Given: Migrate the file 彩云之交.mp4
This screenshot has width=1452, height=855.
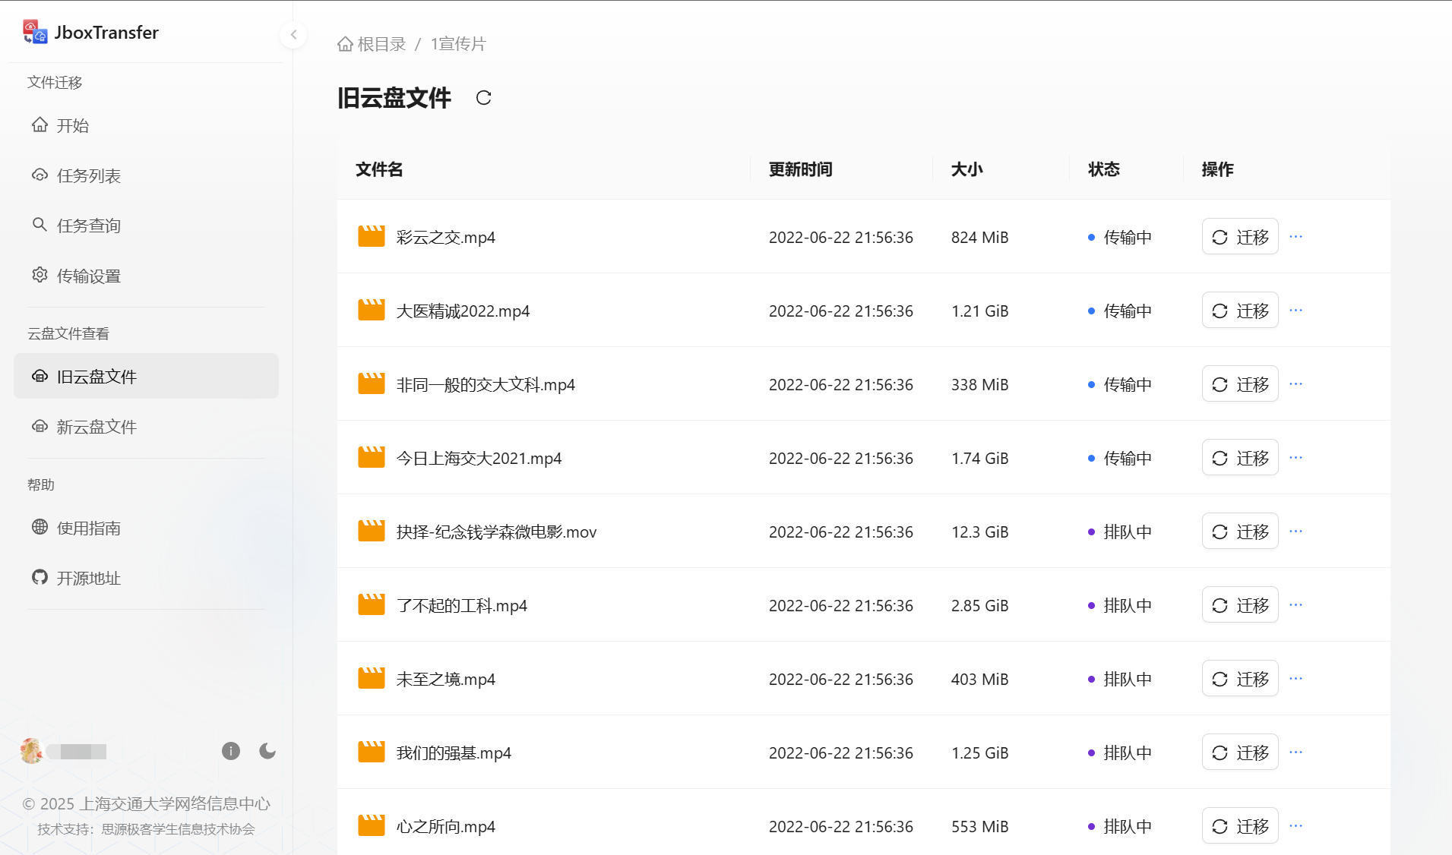Looking at the screenshot, I should 1240,237.
